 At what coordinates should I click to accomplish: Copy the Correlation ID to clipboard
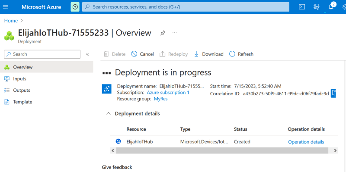[x=333, y=94]
